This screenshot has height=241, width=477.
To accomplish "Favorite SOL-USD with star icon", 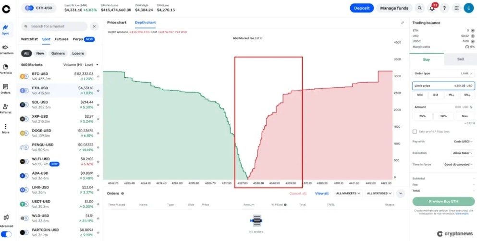I will point(98,105).
